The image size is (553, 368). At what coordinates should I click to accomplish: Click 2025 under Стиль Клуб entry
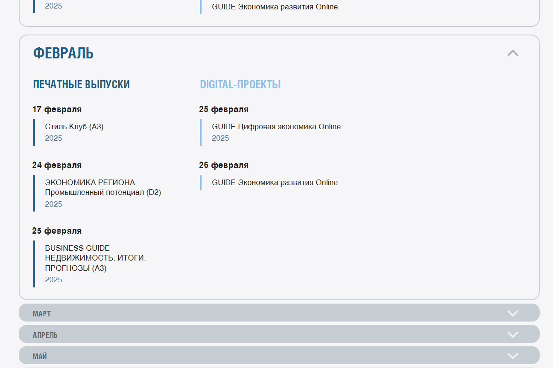[53, 138]
